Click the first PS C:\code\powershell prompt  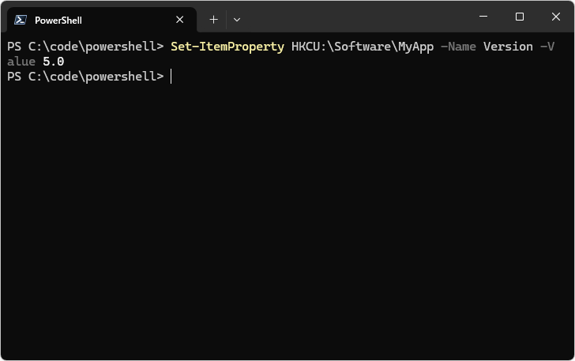pos(85,47)
